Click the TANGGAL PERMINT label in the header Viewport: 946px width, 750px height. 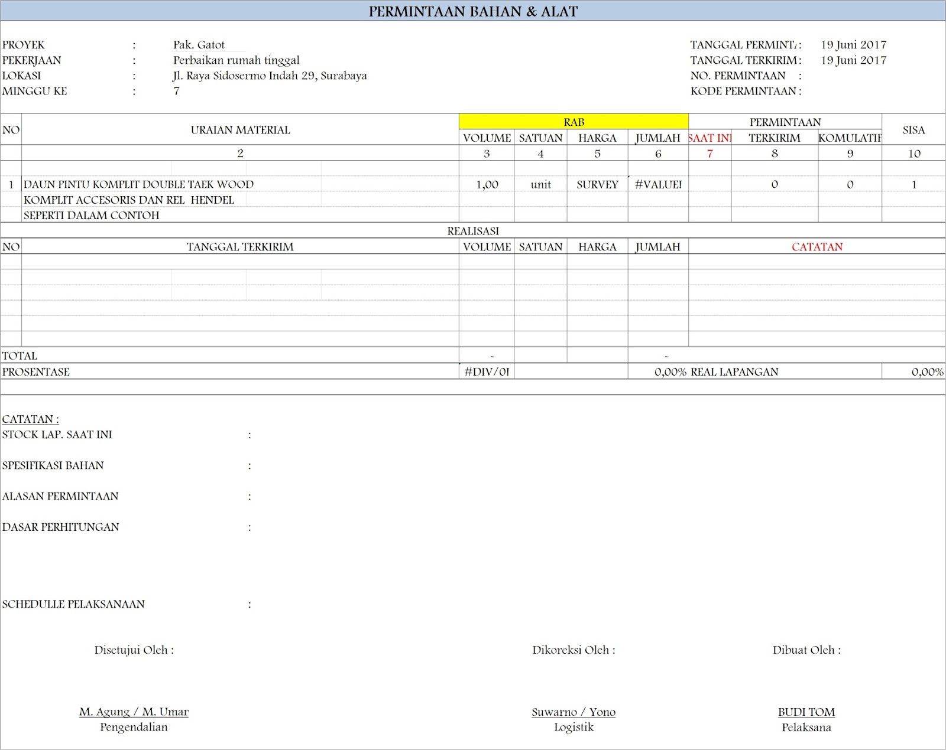[744, 45]
